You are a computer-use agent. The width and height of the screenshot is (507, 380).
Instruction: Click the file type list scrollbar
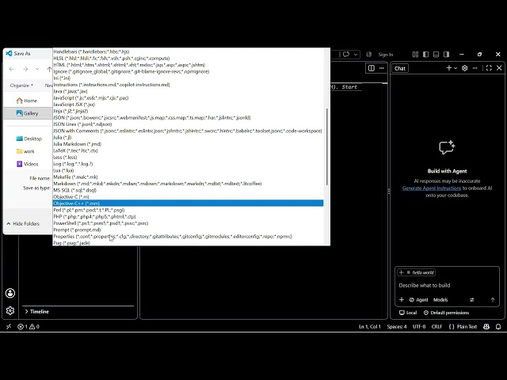(x=327, y=146)
